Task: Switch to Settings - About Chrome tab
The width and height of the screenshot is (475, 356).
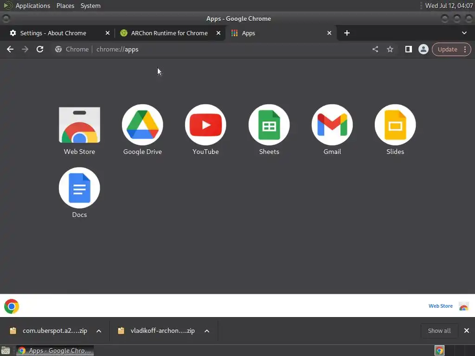Action: [x=53, y=33]
